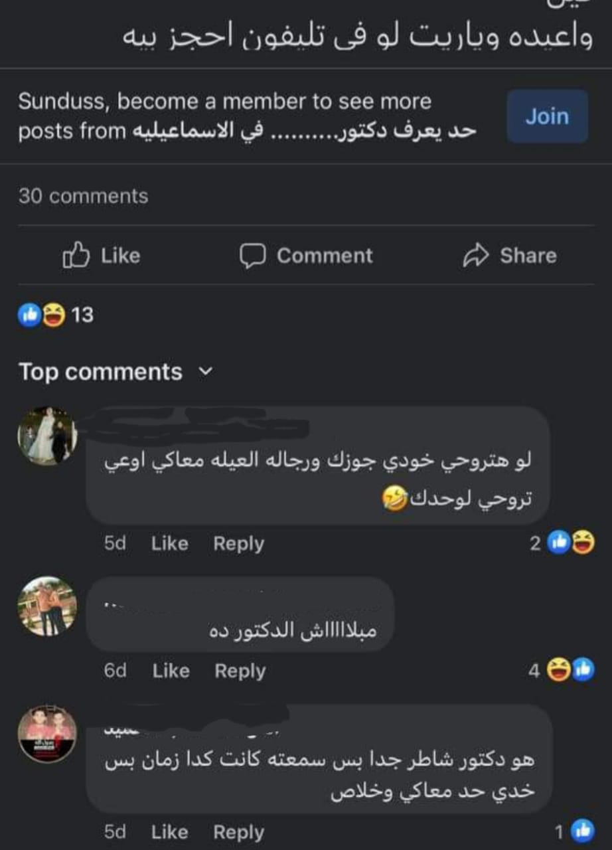612x850 pixels.
Task: View the 4 reactions on second comment
Action: (562, 671)
